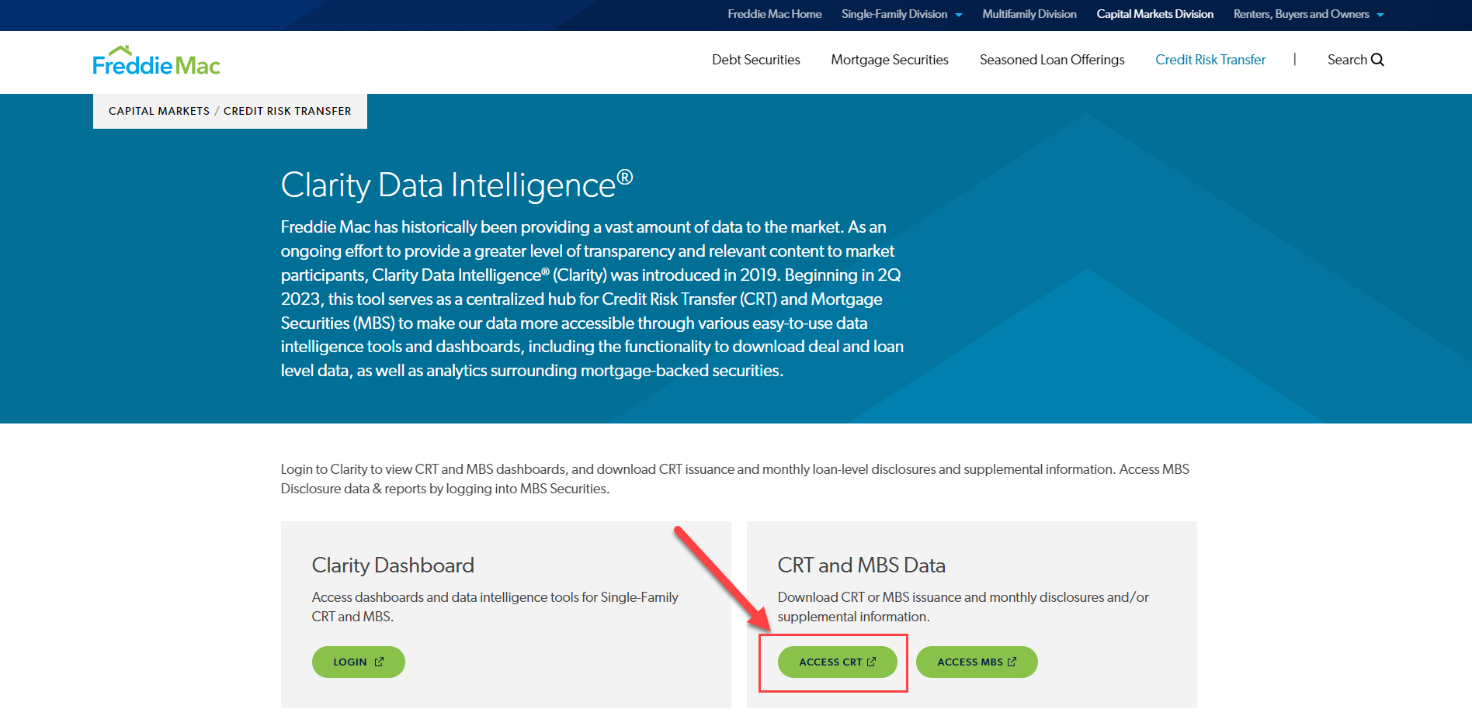Click the Clarity Dashboard LOGIN button
This screenshot has width=1472, height=726.
[359, 662]
